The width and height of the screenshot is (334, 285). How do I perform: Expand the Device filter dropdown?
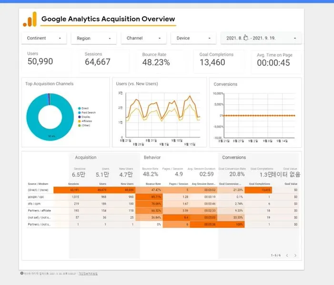[193, 38]
